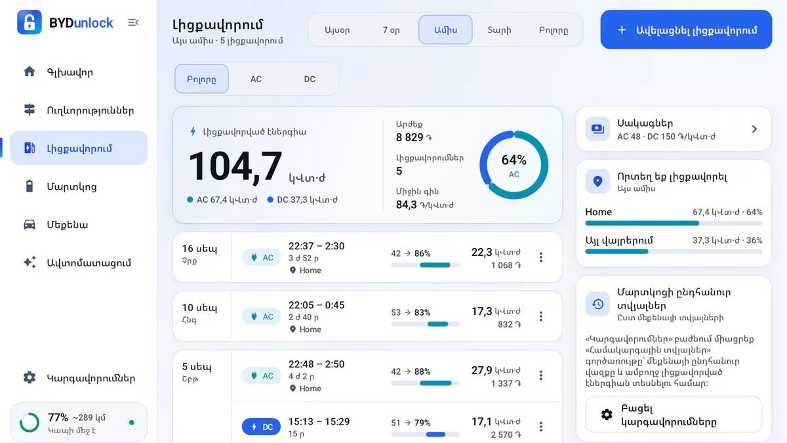Expand the Սակագներ chevron arrow
Image resolution: width=787 pixels, height=443 pixels.
click(x=754, y=129)
